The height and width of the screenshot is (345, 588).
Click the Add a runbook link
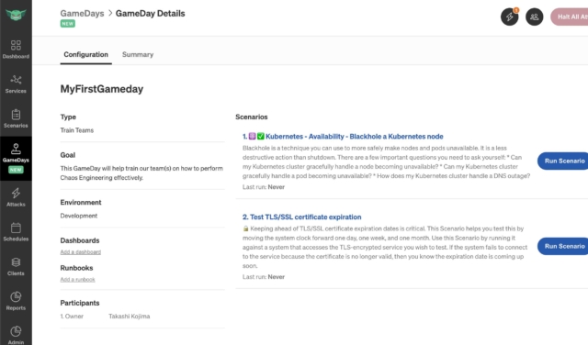[77, 280]
